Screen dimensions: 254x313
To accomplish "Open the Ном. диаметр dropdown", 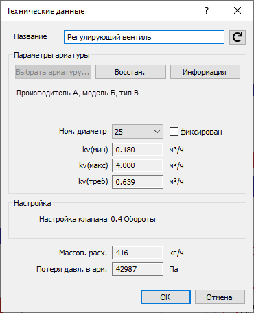I will 137,132.
